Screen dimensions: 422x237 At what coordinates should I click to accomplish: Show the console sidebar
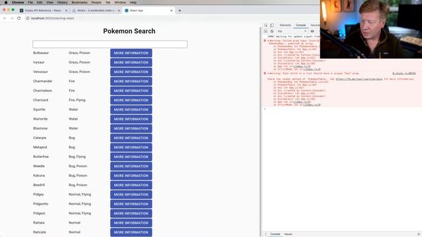coord(266,31)
